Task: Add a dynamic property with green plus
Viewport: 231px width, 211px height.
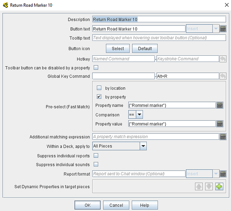Action: click(219, 187)
